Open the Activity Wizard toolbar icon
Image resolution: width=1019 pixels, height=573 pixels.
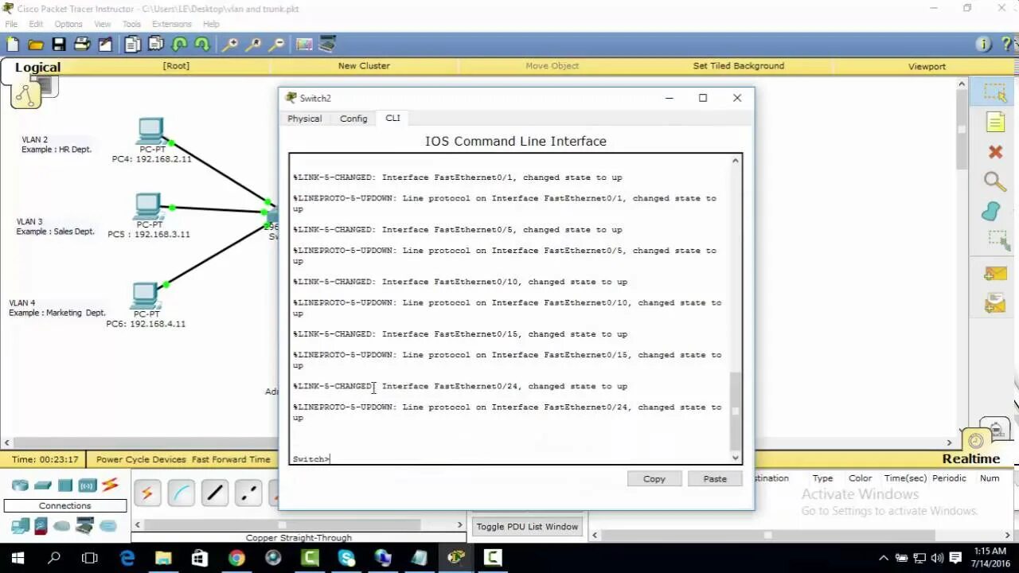(x=105, y=45)
